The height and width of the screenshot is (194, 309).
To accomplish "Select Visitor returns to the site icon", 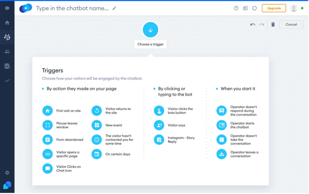I will (97, 111).
